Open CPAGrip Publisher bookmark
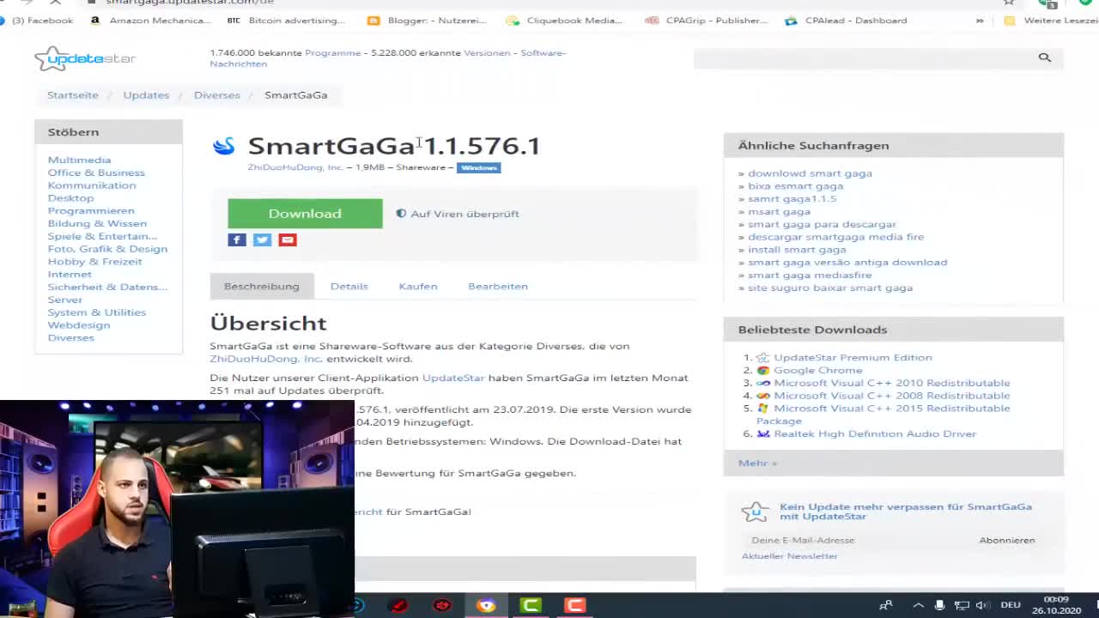 point(706,21)
